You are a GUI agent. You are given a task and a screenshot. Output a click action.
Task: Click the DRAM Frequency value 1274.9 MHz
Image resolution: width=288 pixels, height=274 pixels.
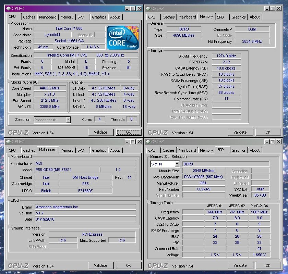pos(226,56)
